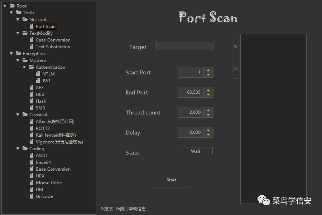The width and height of the screenshot is (322, 215).
Task: Click the folder icon beside TextModify
Action: [x=25, y=33]
